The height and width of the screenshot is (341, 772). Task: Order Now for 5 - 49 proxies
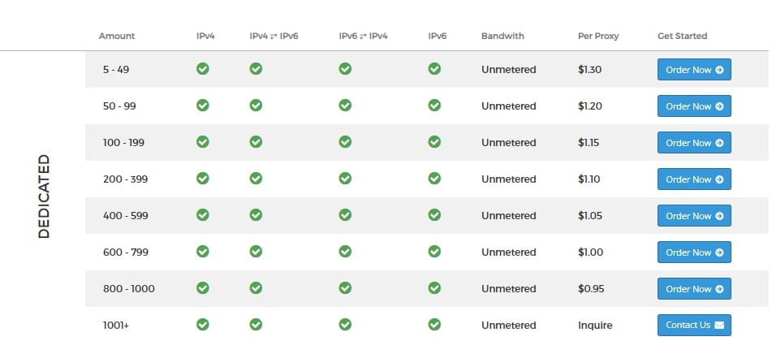(694, 70)
